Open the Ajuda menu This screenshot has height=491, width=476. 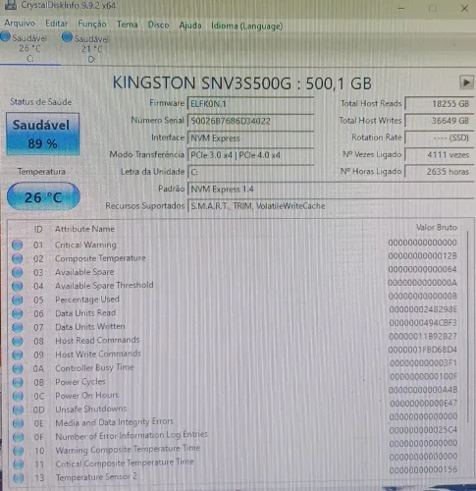coord(190,26)
